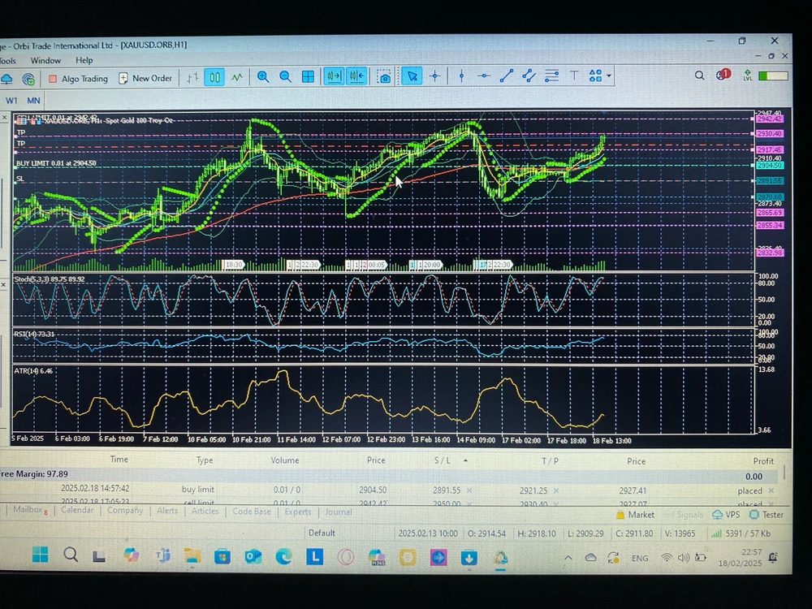Cancel the buy limit order at 2904.50
812x609 pixels.
[x=771, y=490]
